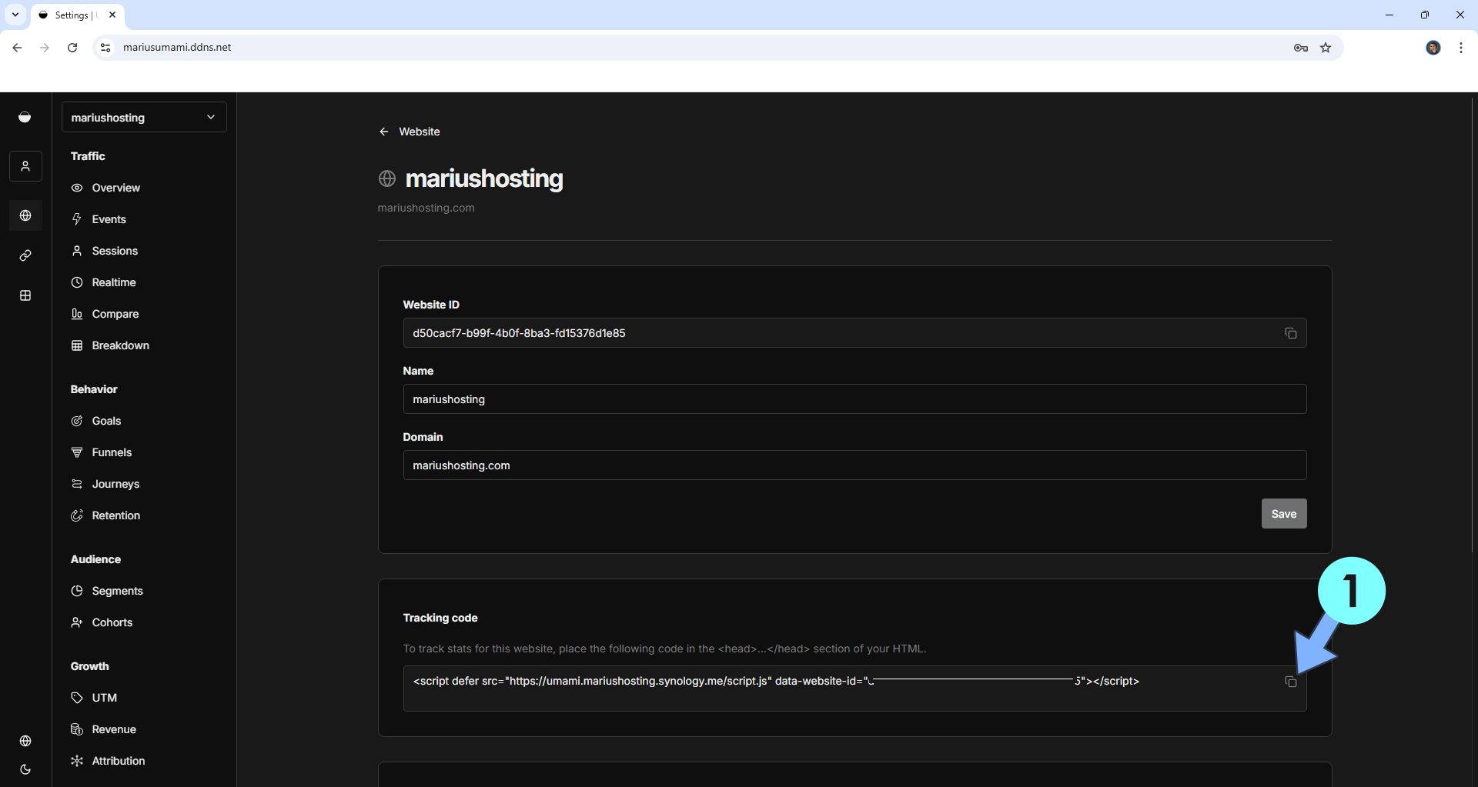Screen dimensions: 1478x787
Task: Open the grid boards icon in left rail
Action: pyautogui.click(x=25, y=295)
